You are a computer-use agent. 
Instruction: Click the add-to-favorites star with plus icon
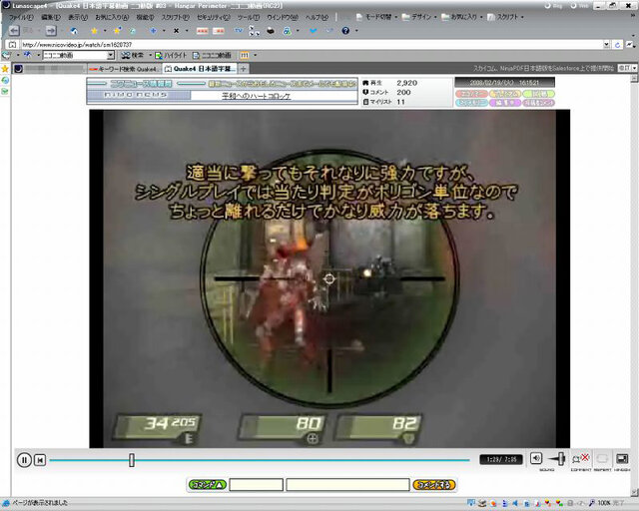pos(118,31)
